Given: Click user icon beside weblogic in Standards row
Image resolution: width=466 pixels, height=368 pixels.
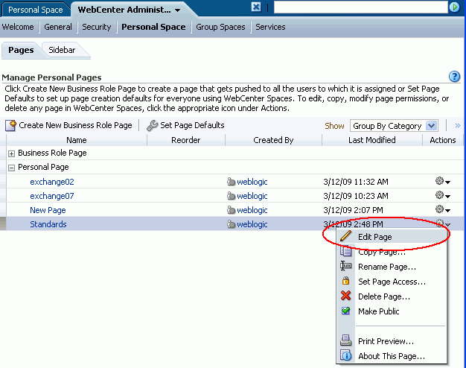Looking at the screenshot, I should pos(231,224).
